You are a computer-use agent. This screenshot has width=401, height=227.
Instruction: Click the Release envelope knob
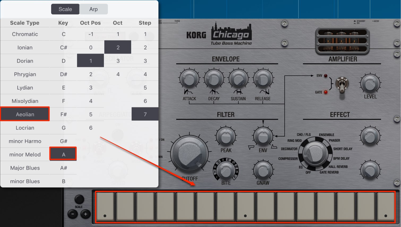(263, 78)
